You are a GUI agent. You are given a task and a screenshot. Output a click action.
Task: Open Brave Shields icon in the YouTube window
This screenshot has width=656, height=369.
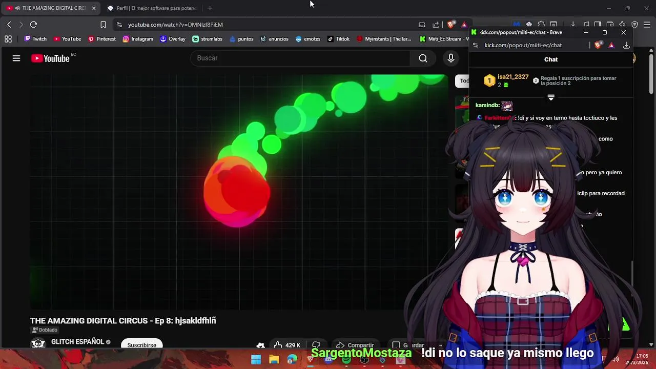451,25
